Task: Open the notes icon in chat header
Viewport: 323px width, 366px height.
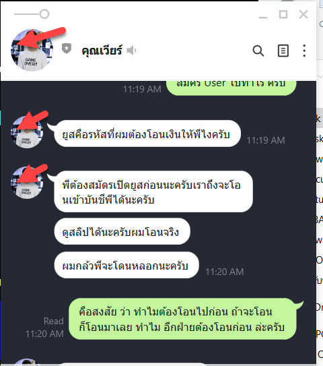Action: (x=283, y=51)
